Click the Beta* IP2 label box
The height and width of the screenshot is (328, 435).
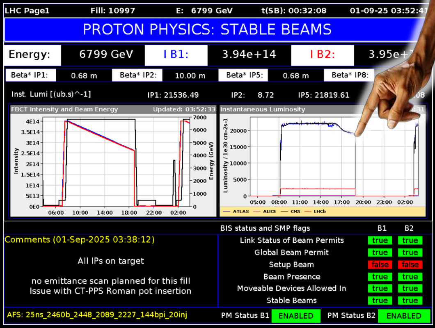pyautogui.click(x=137, y=75)
